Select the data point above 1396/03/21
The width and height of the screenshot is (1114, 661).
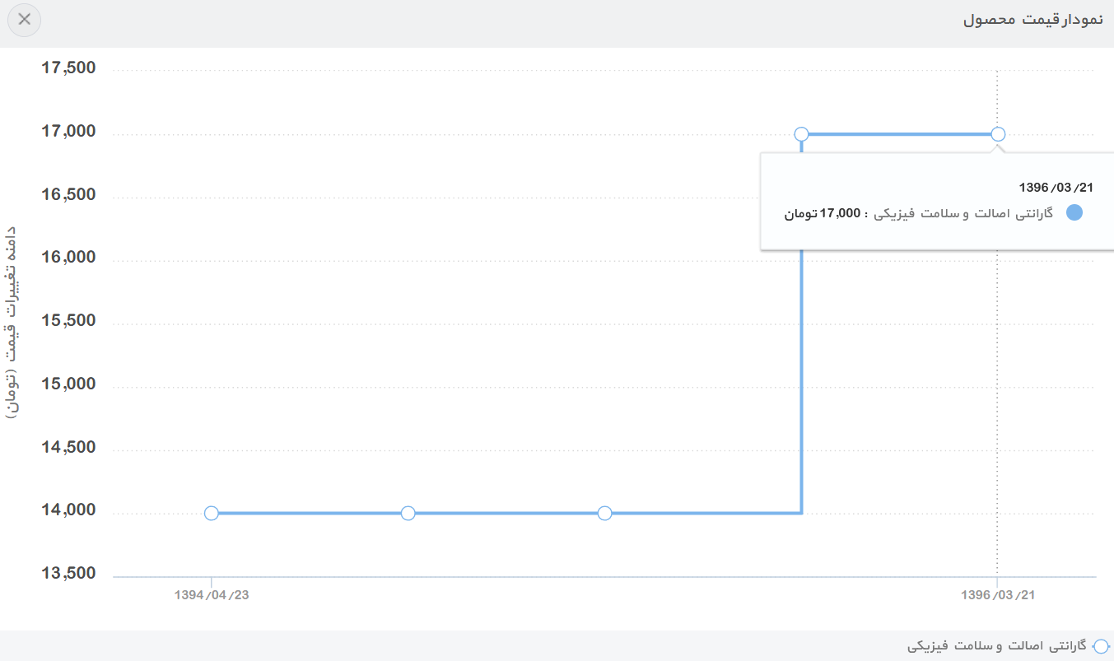pyautogui.click(x=998, y=134)
